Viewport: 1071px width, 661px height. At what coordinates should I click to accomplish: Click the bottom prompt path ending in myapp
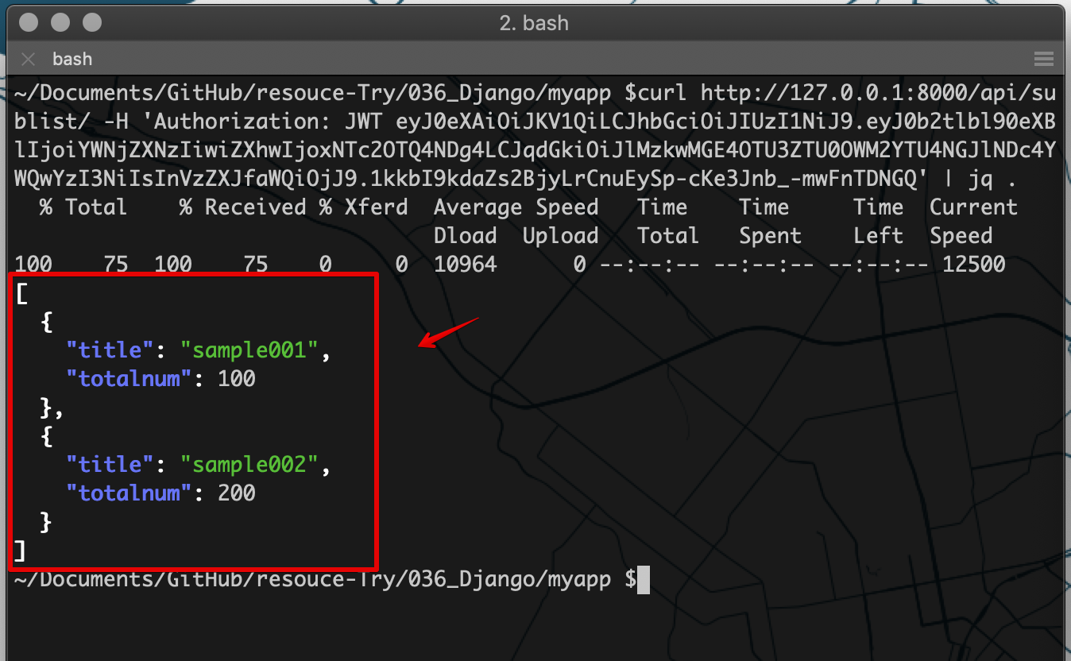click(x=313, y=579)
